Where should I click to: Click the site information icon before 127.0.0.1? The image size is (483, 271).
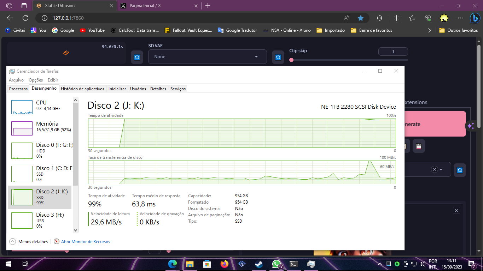click(x=45, y=18)
